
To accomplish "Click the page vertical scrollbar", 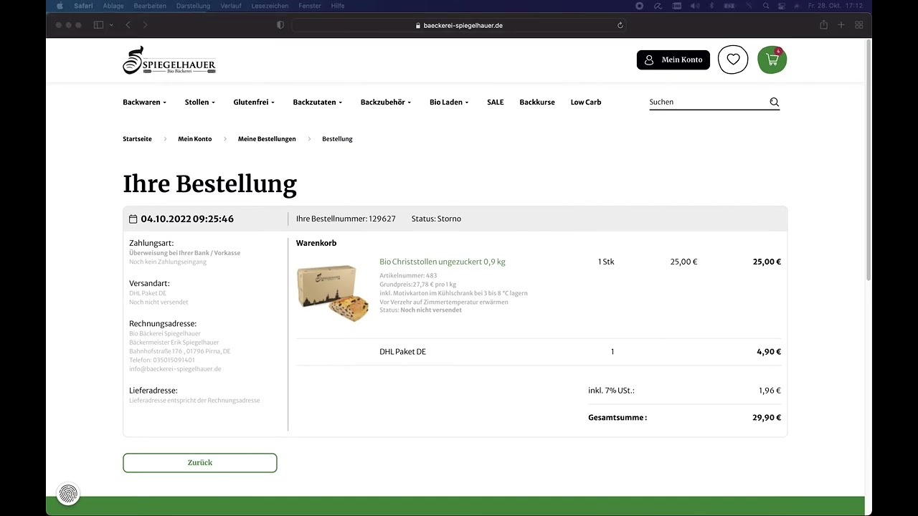I will click(869, 161).
